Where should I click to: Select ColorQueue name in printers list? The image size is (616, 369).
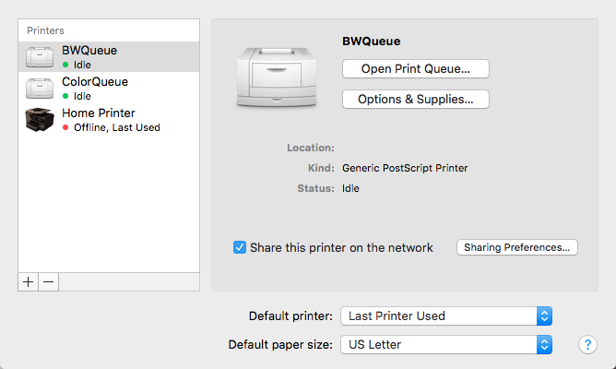pyautogui.click(x=95, y=82)
